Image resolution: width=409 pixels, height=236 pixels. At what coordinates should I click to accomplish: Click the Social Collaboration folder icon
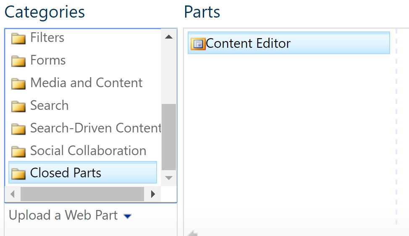[18, 152]
